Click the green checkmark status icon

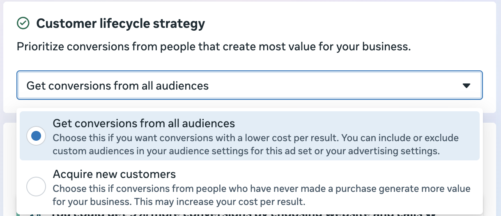[23, 24]
